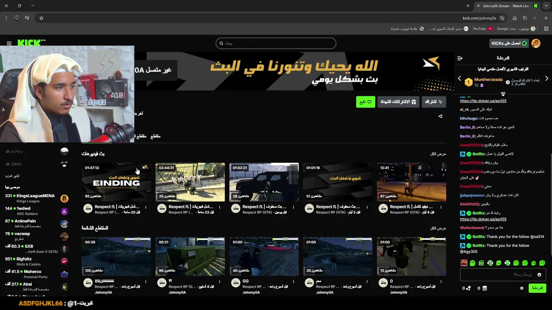
Task: Open the 01:02:21 armored truck video thumbnail
Action: [x=264, y=182]
